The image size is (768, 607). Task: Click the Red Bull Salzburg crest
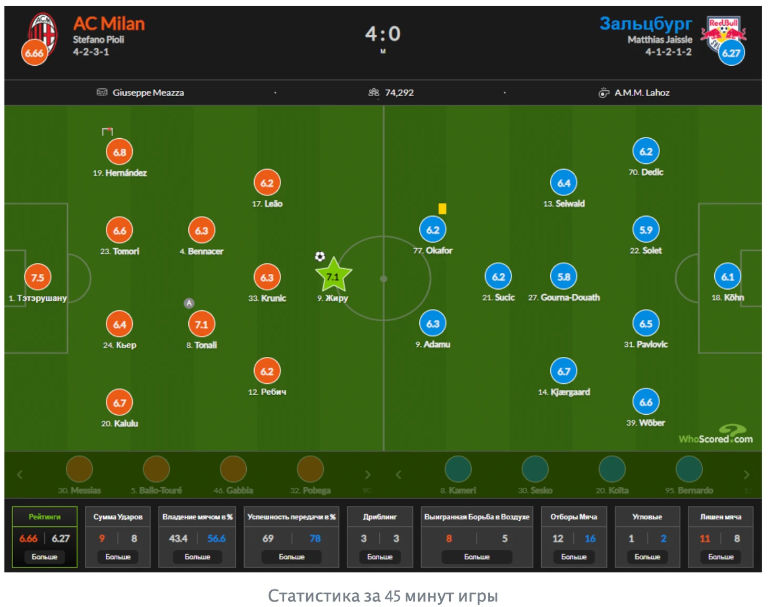[725, 33]
